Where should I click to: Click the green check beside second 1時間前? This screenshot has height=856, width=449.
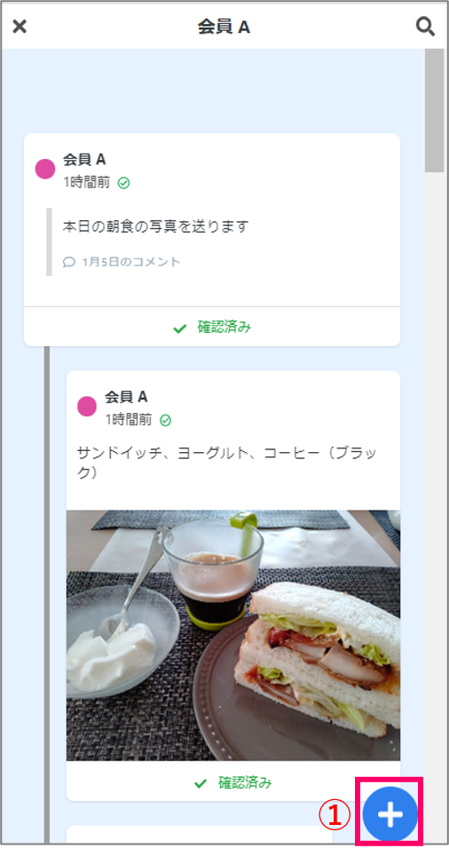pyautogui.click(x=165, y=420)
